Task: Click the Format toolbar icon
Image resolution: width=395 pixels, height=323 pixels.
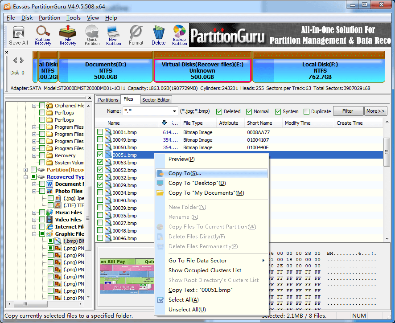Action: click(136, 36)
